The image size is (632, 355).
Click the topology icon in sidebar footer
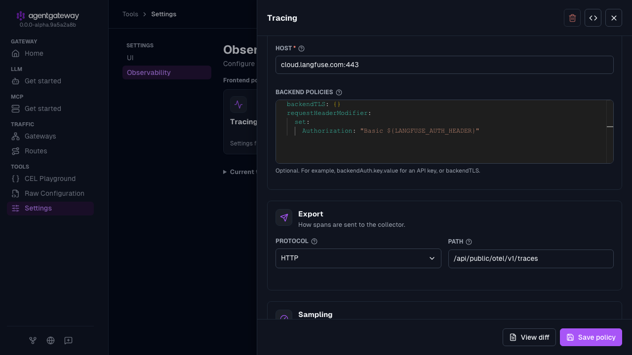(33, 340)
